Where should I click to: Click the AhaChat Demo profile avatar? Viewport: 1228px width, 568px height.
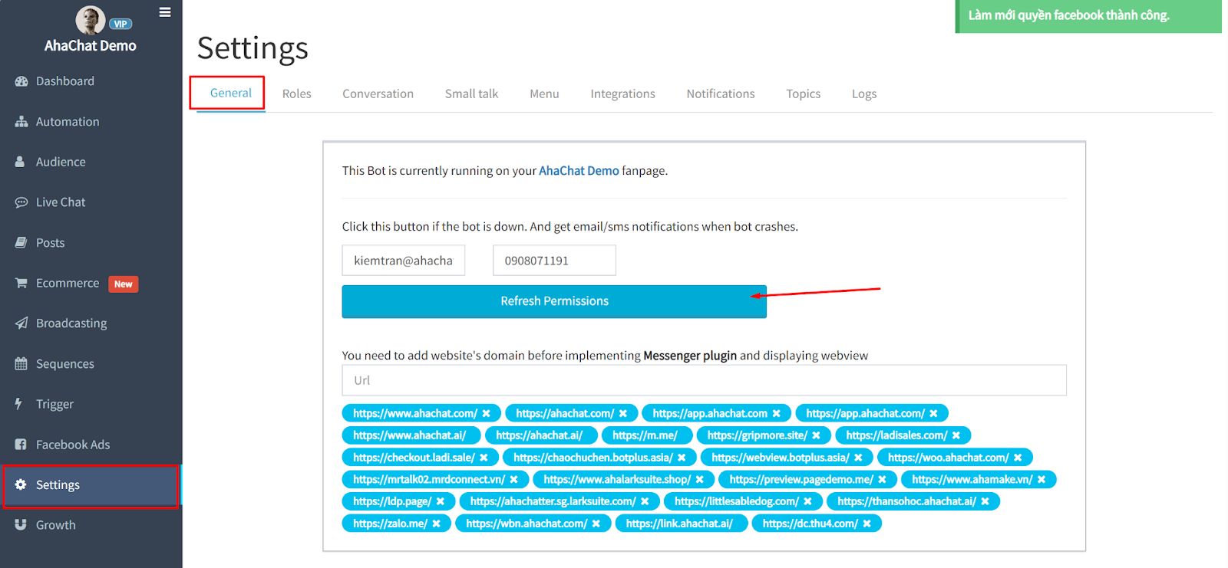(x=90, y=20)
